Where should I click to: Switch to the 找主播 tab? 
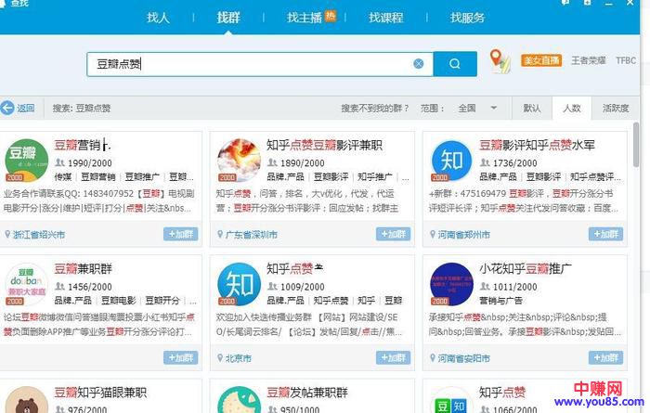pos(304,18)
